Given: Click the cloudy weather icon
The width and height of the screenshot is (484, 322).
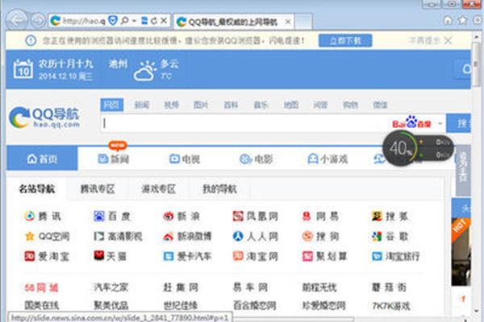Looking at the screenshot, I should tap(144, 71).
